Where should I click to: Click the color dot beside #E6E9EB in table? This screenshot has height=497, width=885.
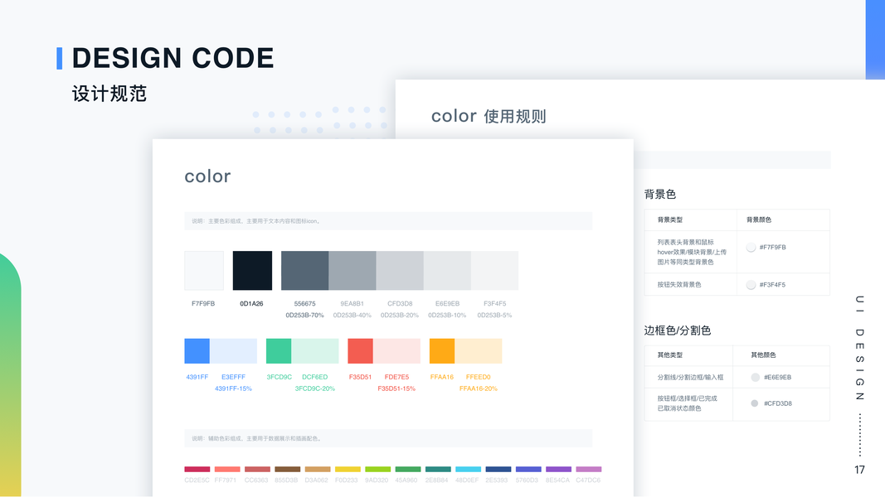[x=755, y=377]
